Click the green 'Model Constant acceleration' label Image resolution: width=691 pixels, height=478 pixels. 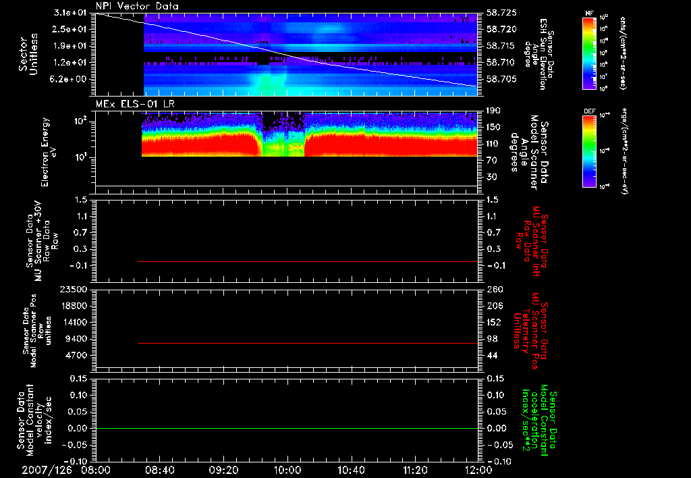pos(539,420)
